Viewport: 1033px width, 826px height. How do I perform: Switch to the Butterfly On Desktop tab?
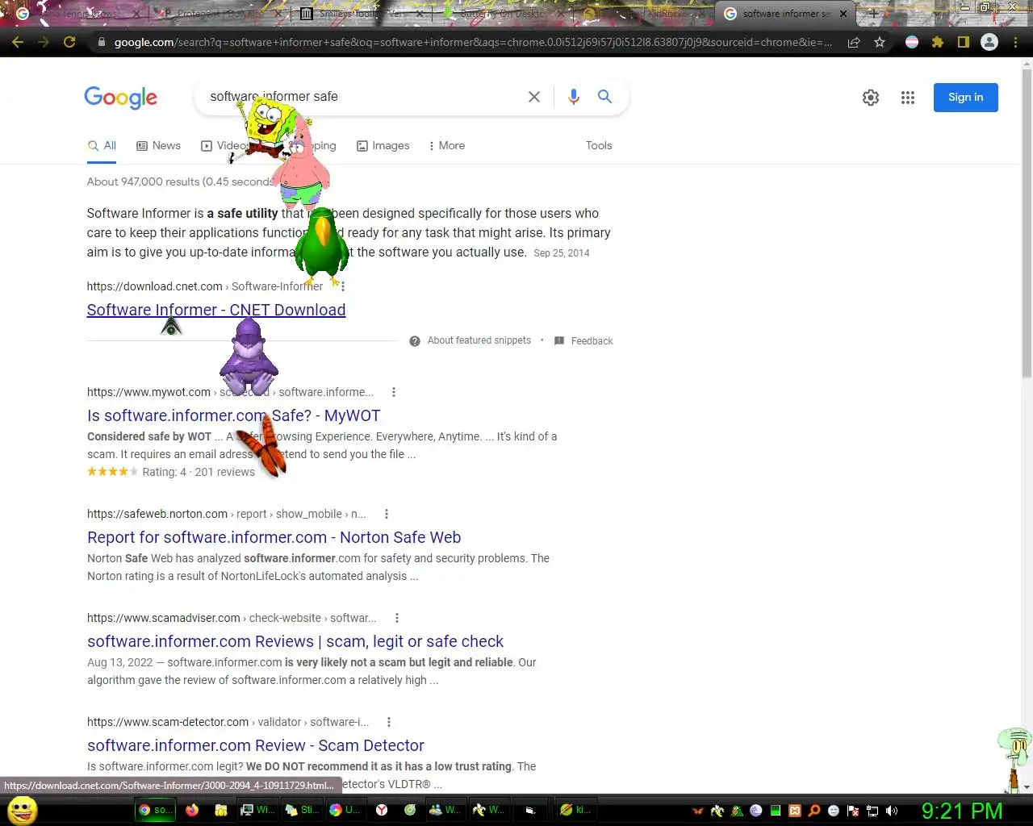click(502, 14)
